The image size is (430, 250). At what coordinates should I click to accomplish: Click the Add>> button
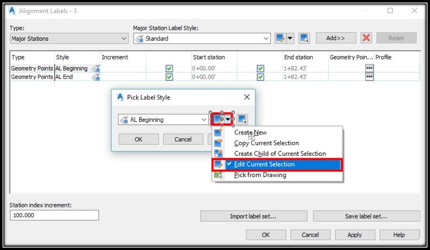(336, 38)
